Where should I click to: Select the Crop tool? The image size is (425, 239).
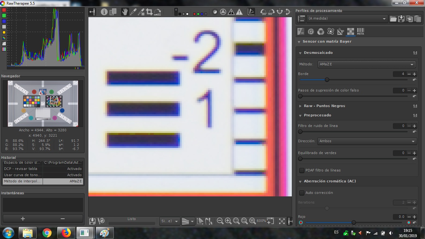(149, 12)
